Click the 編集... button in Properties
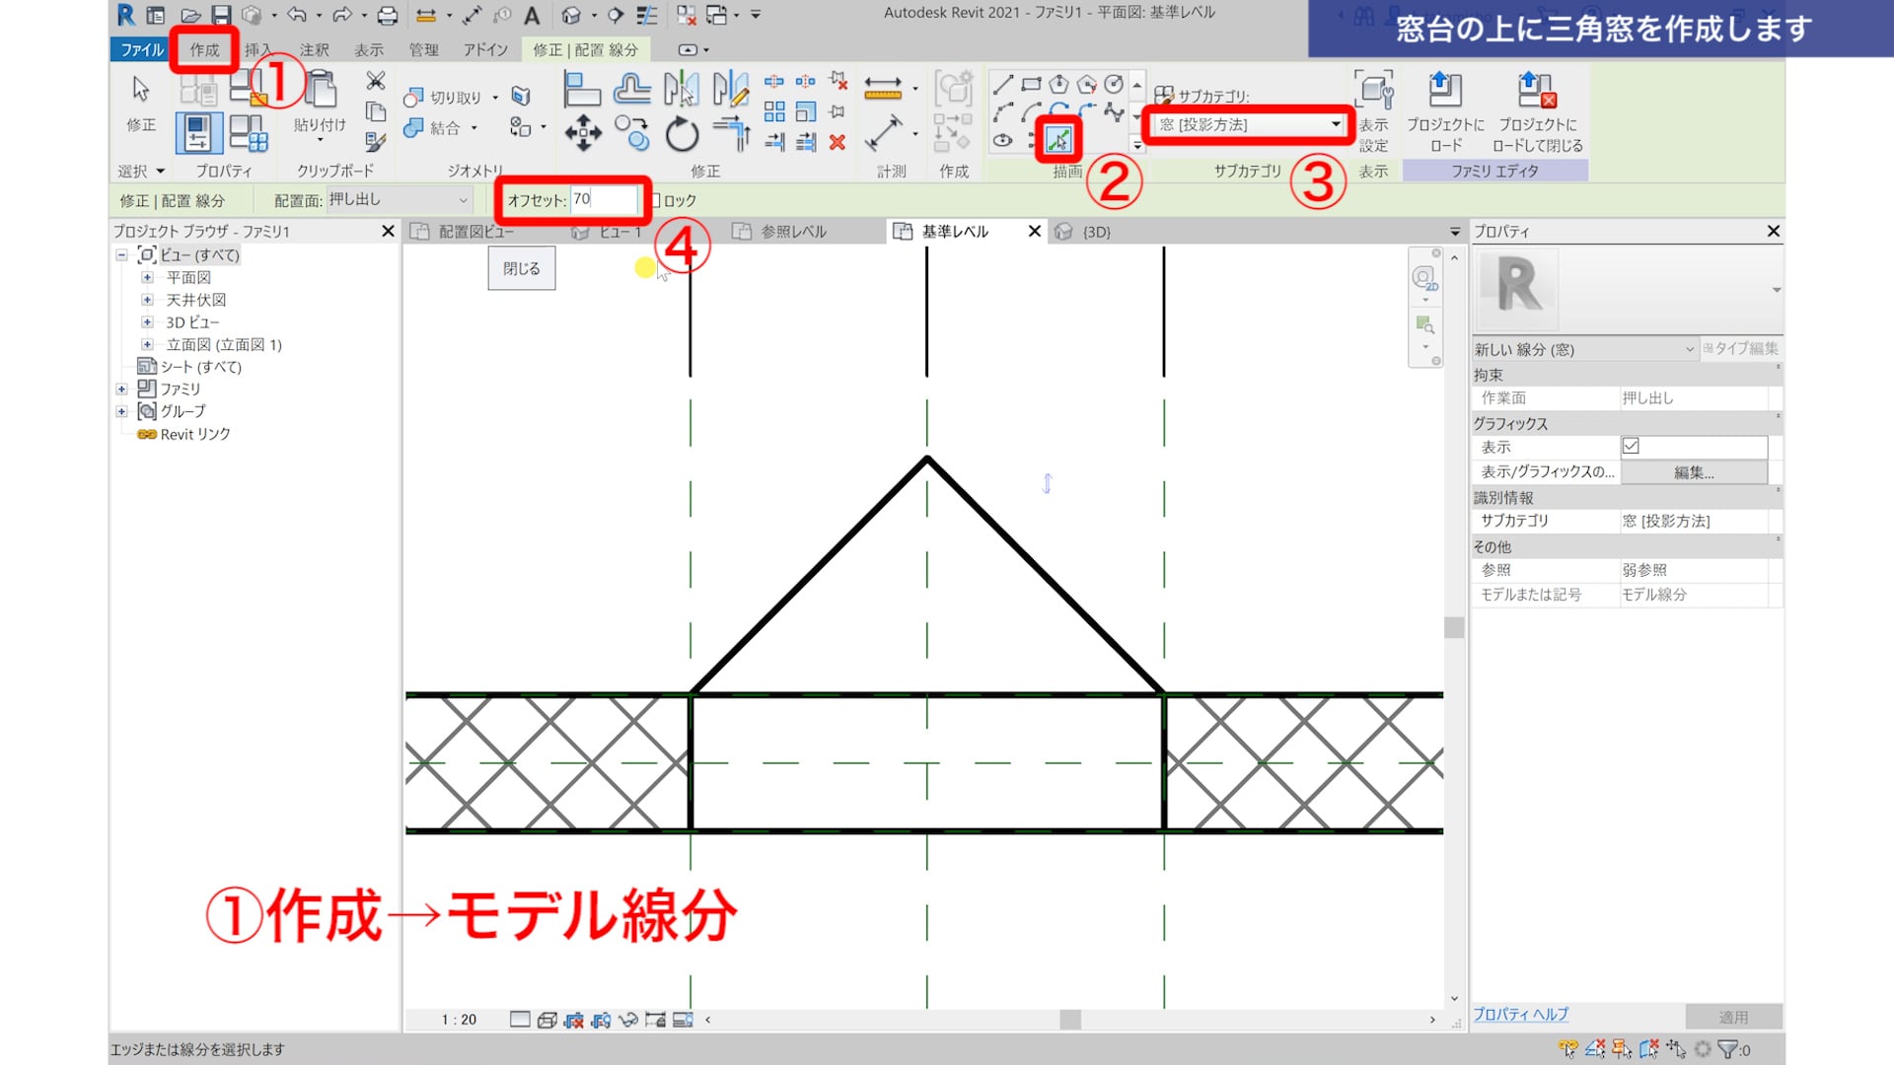 (x=1693, y=472)
